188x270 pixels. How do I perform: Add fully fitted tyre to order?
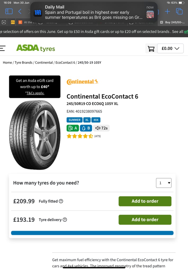tap(145, 201)
